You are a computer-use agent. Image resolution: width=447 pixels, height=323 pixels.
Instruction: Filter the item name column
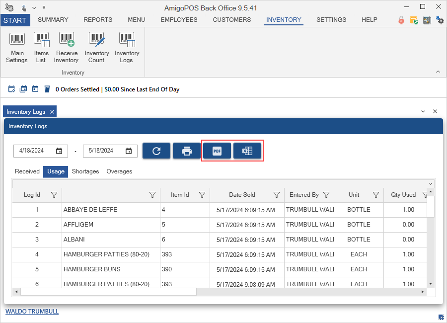tap(152, 195)
